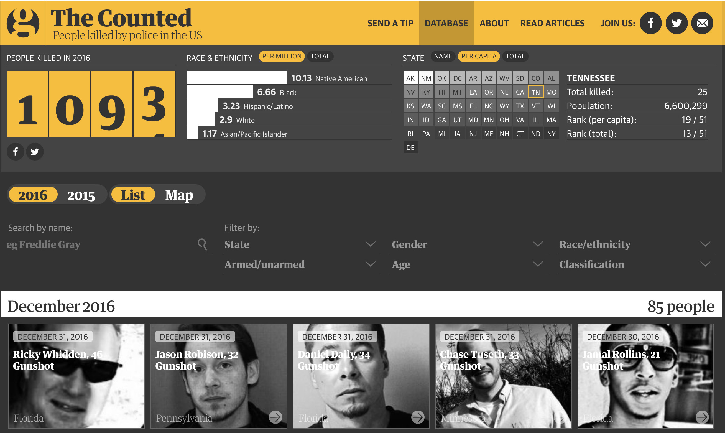Image resolution: width=725 pixels, height=433 pixels.
Task: Switch from List to Map view
Action: 179,195
